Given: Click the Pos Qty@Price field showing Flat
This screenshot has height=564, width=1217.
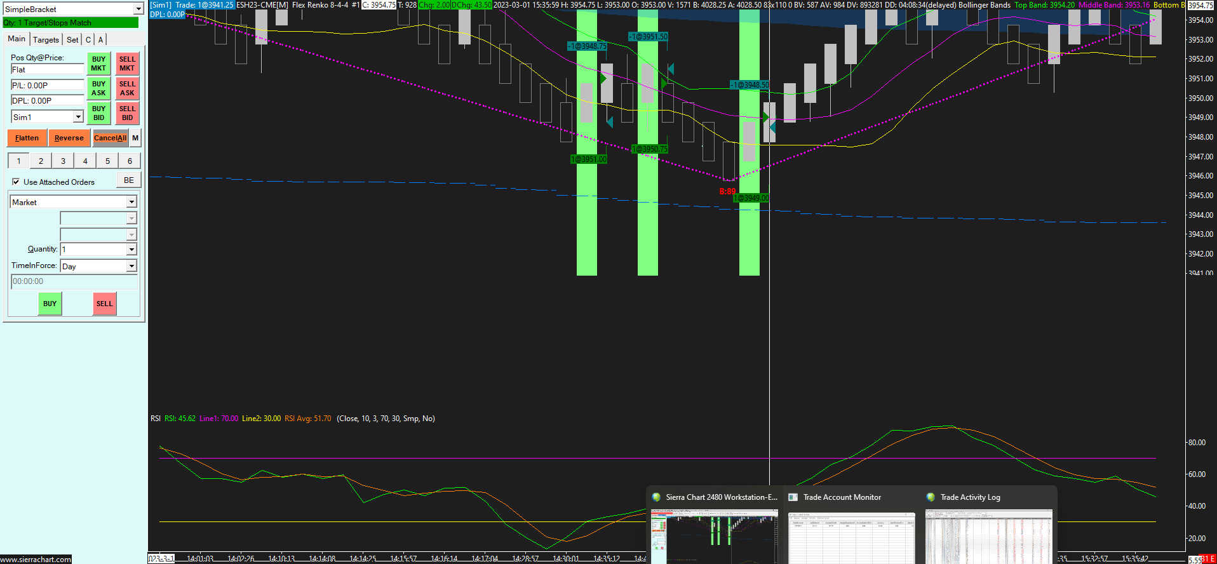Looking at the screenshot, I should pyautogui.click(x=48, y=70).
